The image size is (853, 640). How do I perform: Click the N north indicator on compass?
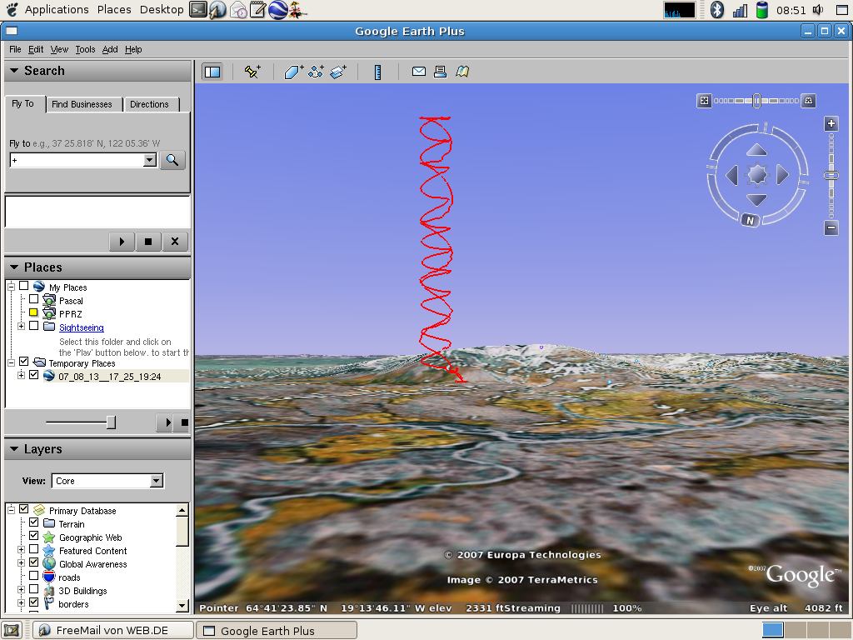coord(751,220)
